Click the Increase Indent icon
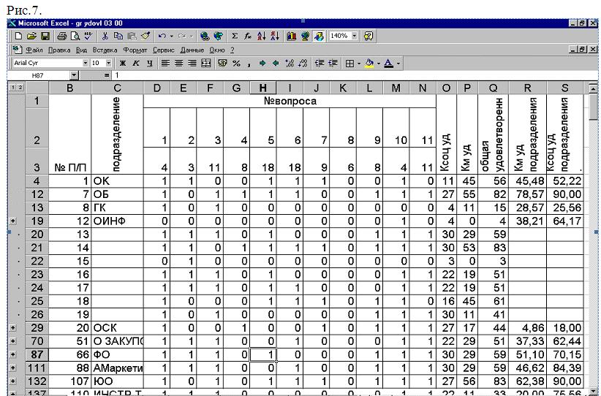The height and width of the screenshot is (396, 601). click(333, 63)
